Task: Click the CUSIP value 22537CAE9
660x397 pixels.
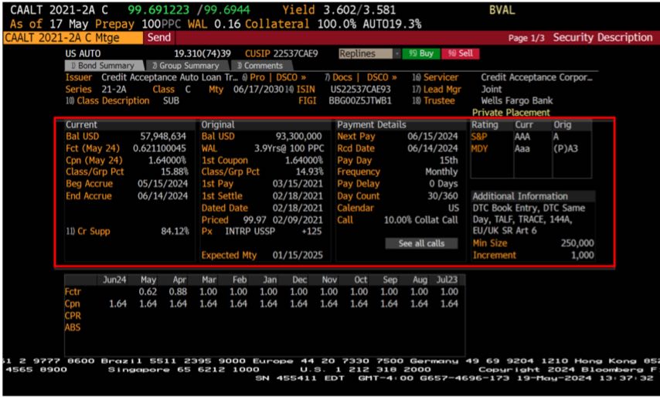Action: 295,54
